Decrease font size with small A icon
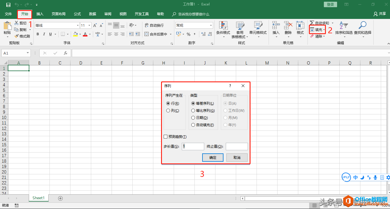Viewport: 390px width, 209px height. (101, 26)
